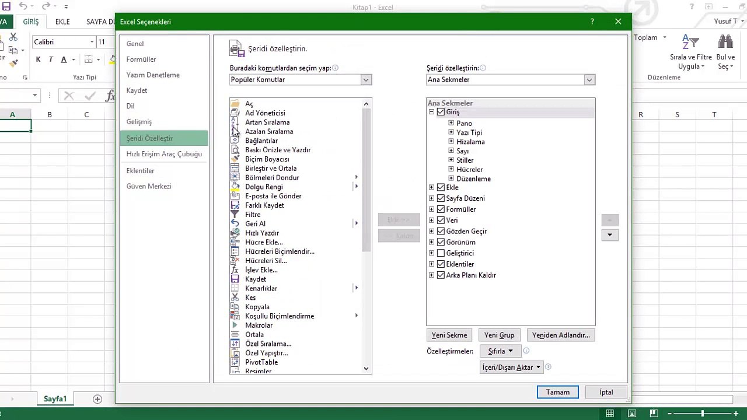Screen dimensions: 747x420
Task: Collapse the Giriş tree node
Action: [x=432, y=112]
